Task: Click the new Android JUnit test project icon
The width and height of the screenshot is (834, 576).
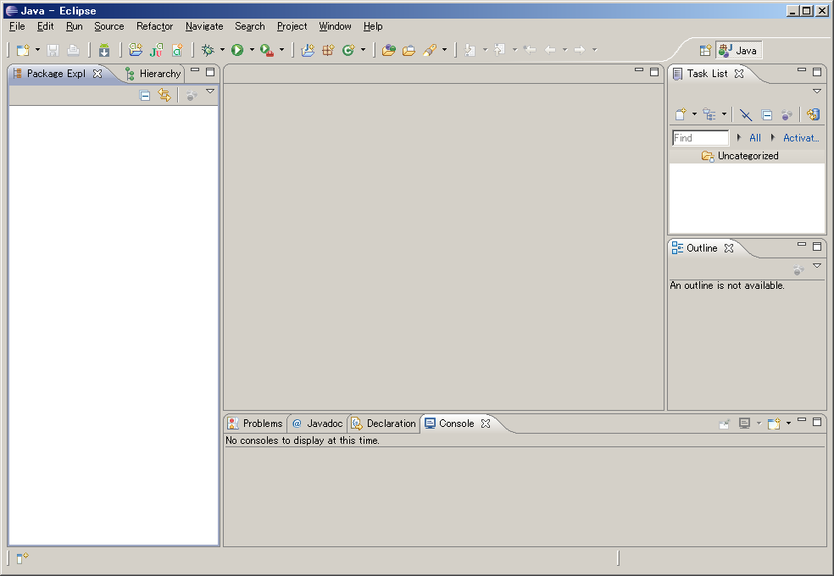Action: [x=156, y=50]
